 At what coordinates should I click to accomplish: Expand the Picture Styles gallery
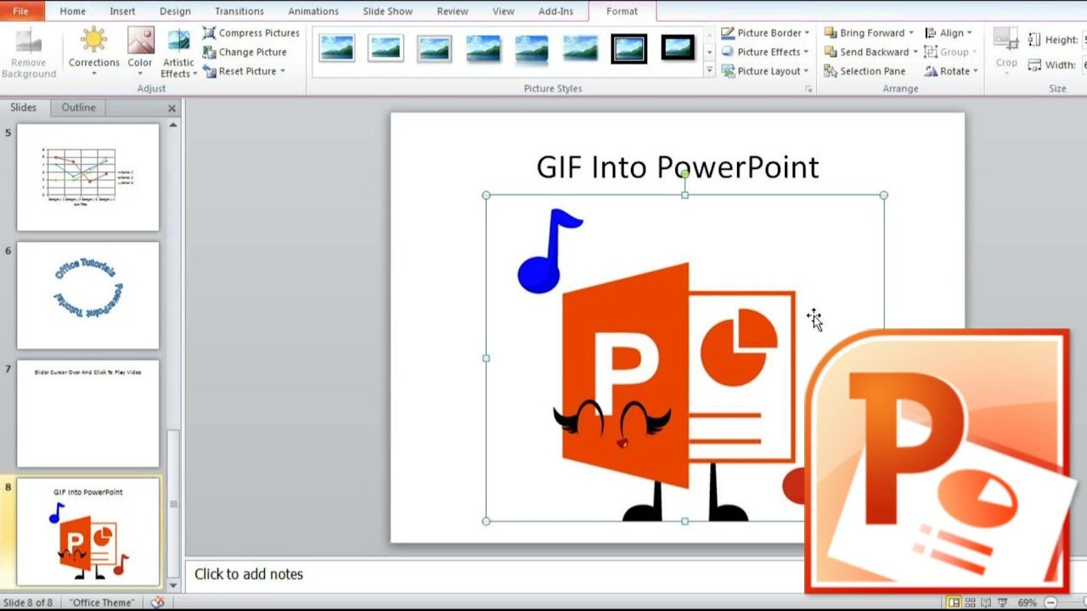709,71
